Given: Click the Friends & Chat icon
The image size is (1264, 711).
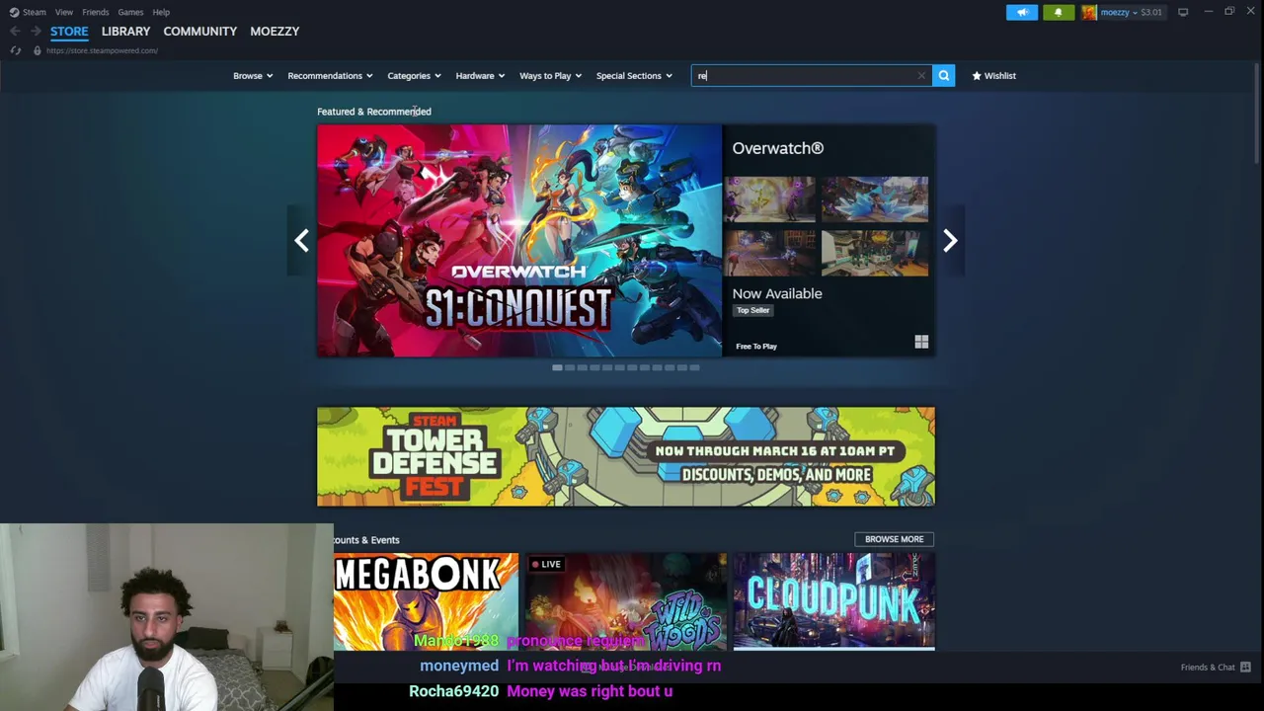Looking at the screenshot, I should [x=1245, y=668].
